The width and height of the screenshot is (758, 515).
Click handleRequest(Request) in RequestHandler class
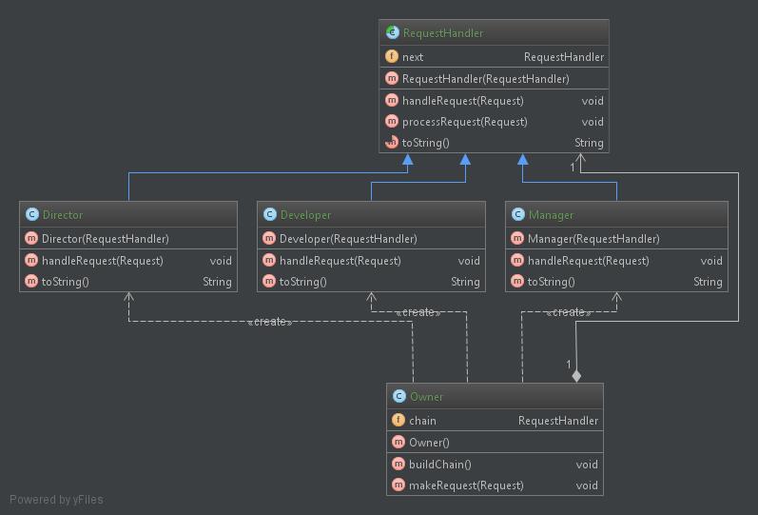462,101
